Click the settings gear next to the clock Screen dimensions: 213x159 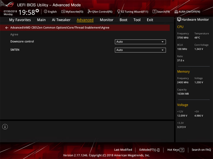tap(37, 11)
